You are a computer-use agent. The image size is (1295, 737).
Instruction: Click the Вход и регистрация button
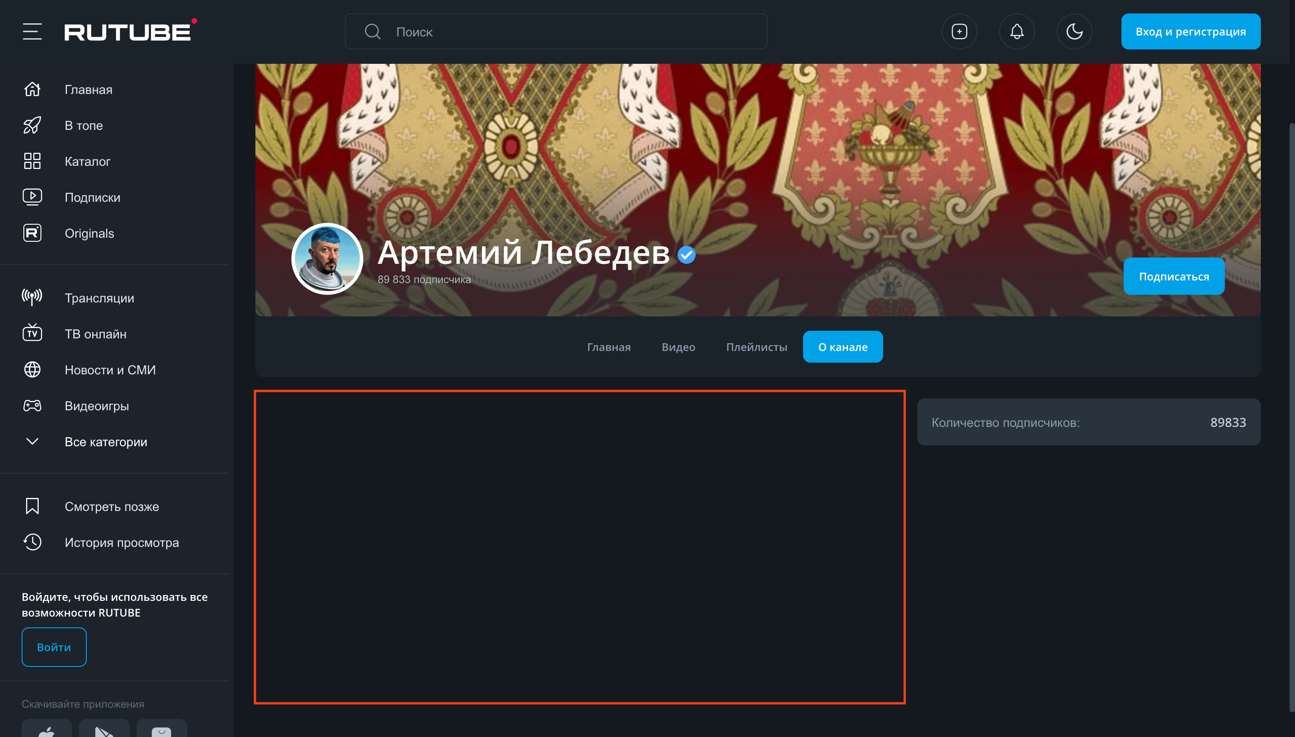[x=1190, y=31]
